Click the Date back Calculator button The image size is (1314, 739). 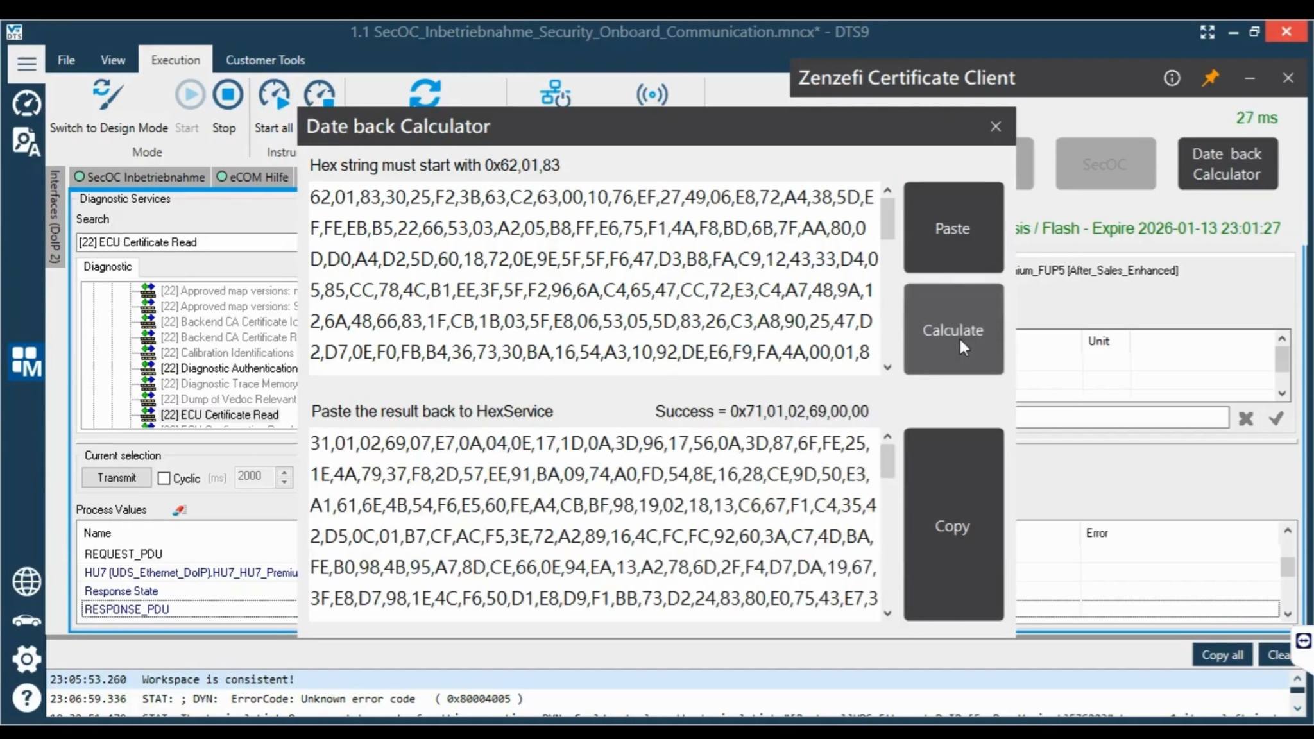[x=1227, y=164]
